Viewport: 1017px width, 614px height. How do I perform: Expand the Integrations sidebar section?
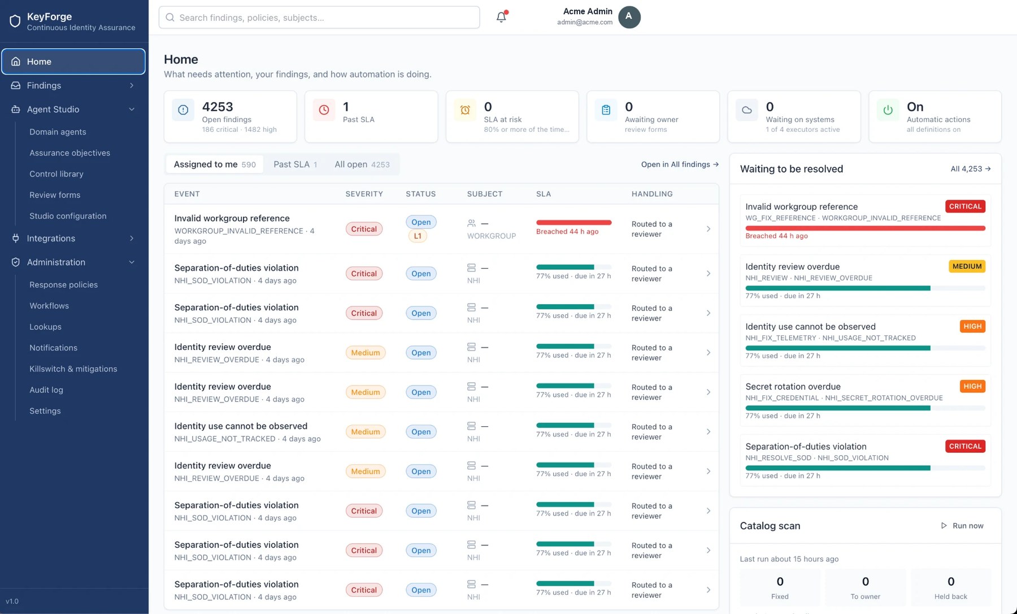pos(132,238)
